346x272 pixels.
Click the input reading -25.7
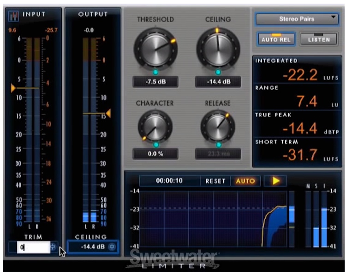[51, 30]
